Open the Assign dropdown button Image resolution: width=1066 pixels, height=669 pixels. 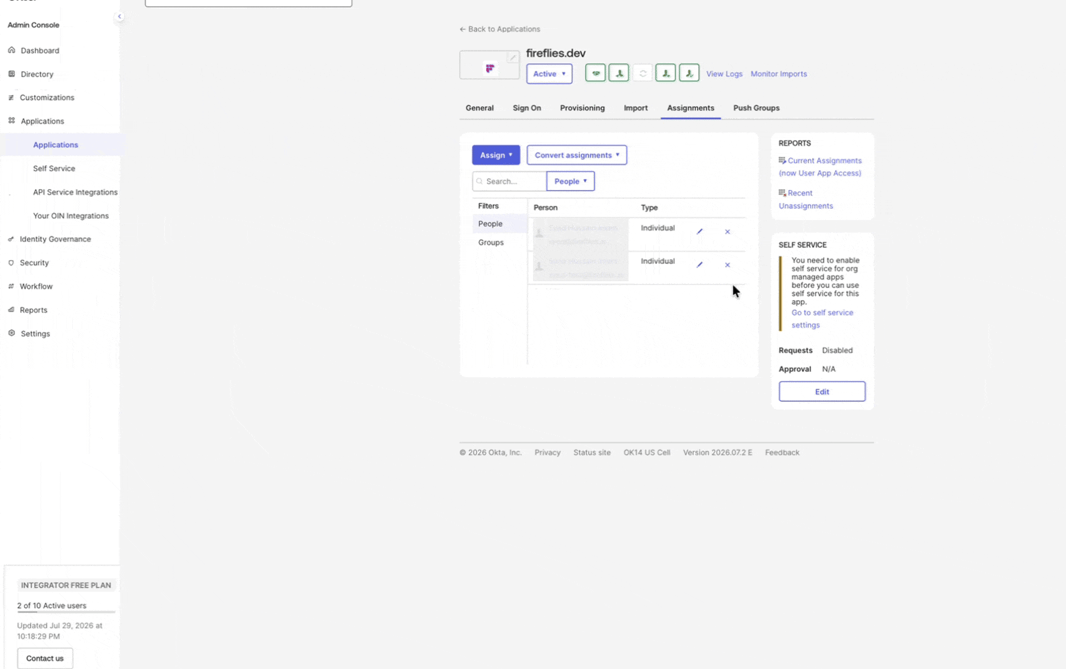496,155
